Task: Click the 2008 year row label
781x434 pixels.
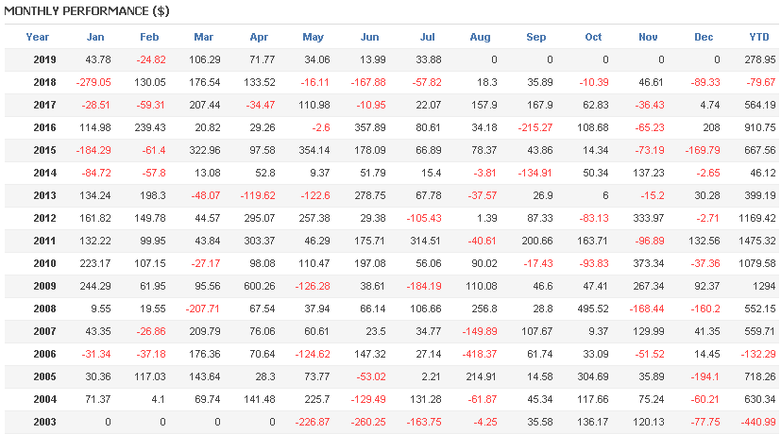Action: tap(44, 309)
